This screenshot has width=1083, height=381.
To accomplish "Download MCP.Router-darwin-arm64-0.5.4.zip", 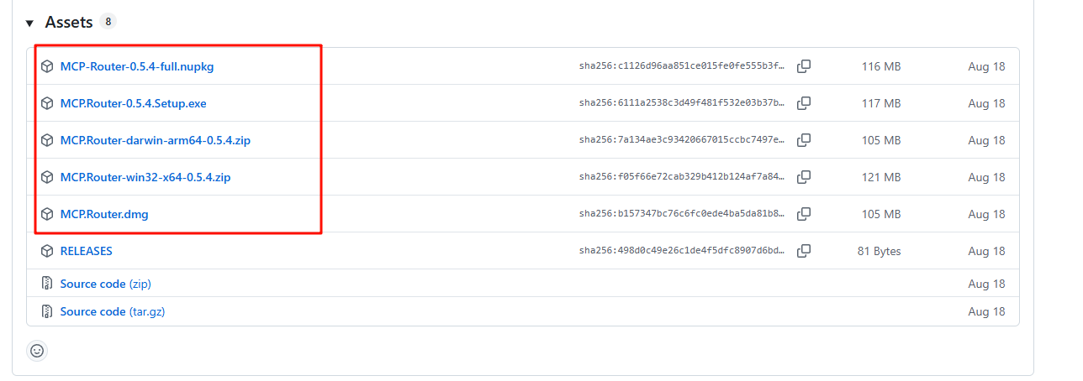I will [x=155, y=140].
